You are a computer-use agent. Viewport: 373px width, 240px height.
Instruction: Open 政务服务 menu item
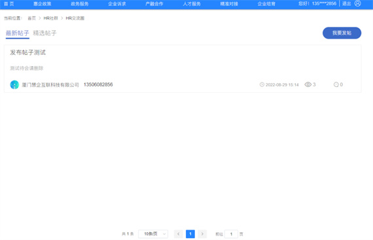(x=80, y=4)
